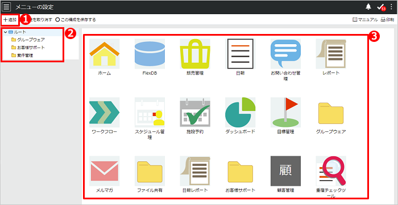Select the FlexDB database icon
The image size is (398, 205).
point(150,54)
